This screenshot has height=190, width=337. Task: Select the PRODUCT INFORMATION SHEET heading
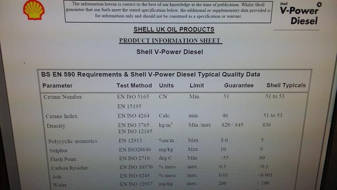pyautogui.click(x=171, y=41)
